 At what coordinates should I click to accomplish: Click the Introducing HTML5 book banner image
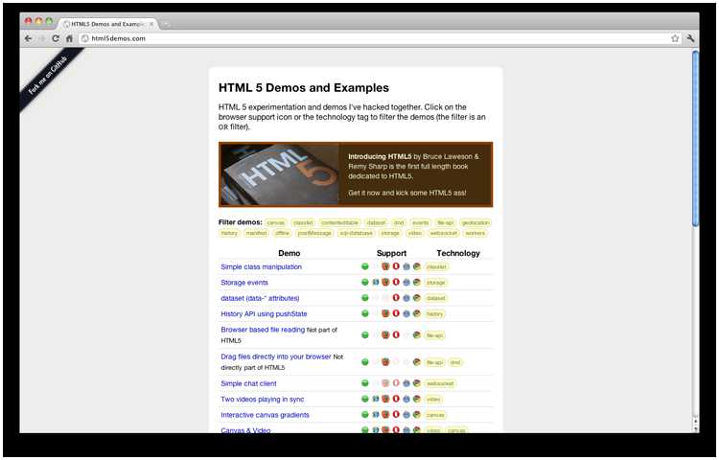(x=279, y=174)
